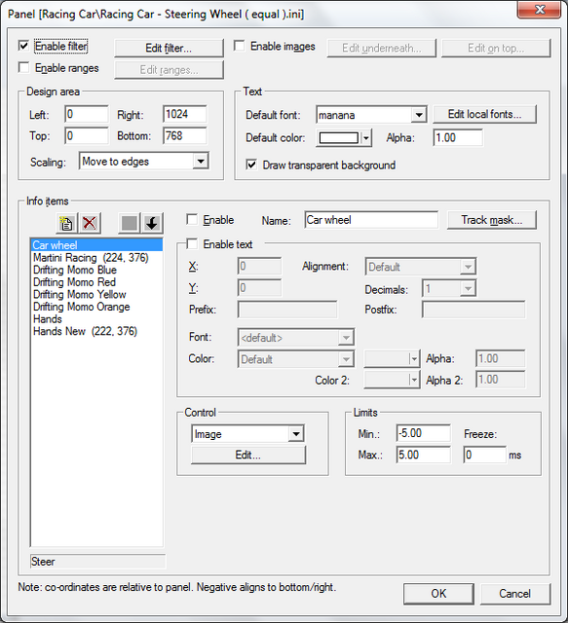Check the Enable text checkbox
This screenshot has width=568, height=623.
point(192,243)
